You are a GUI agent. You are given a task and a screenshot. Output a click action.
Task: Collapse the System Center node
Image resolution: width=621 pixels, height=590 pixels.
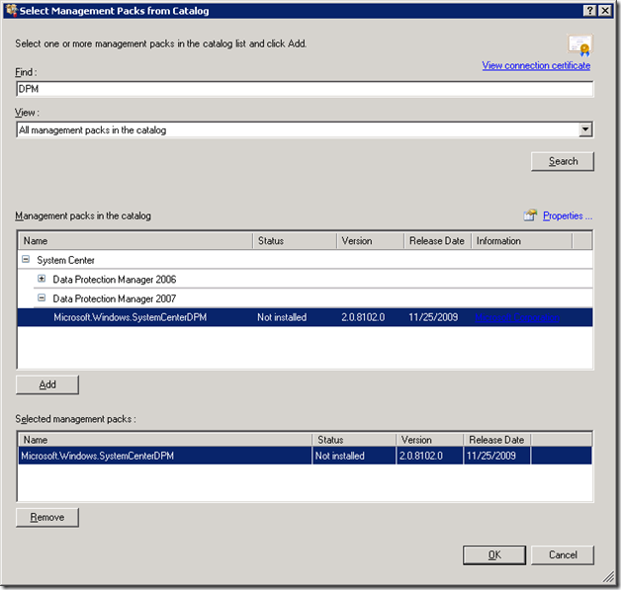[x=26, y=260]
